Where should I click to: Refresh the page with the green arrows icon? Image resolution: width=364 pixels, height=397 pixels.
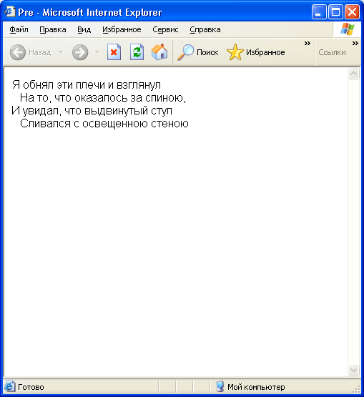[137, 52]
